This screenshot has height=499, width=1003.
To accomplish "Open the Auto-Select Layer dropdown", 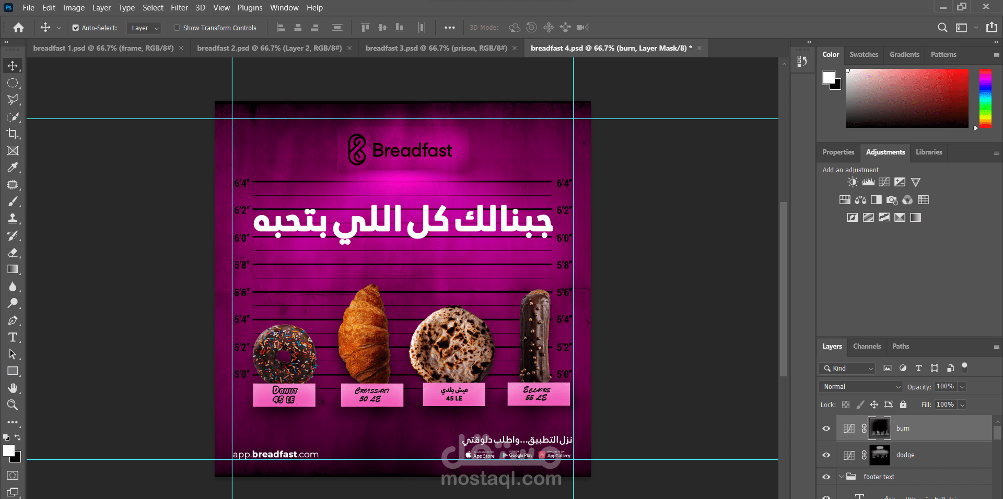I will coord(144,28).
